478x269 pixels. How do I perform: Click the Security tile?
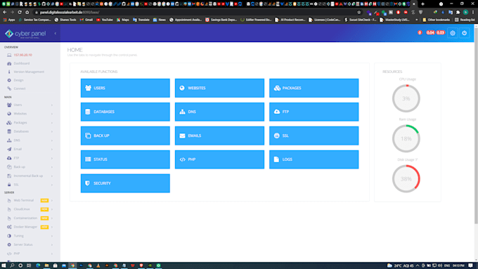click(x=125, y=183)
